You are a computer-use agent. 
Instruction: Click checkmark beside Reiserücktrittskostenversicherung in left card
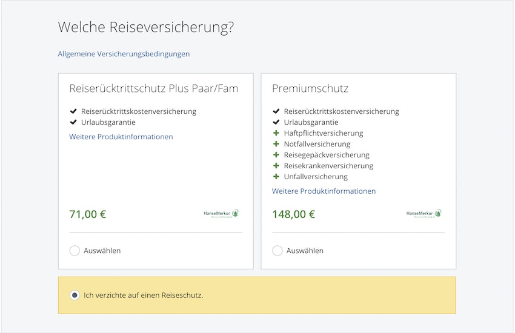click(x=74, y=111)
